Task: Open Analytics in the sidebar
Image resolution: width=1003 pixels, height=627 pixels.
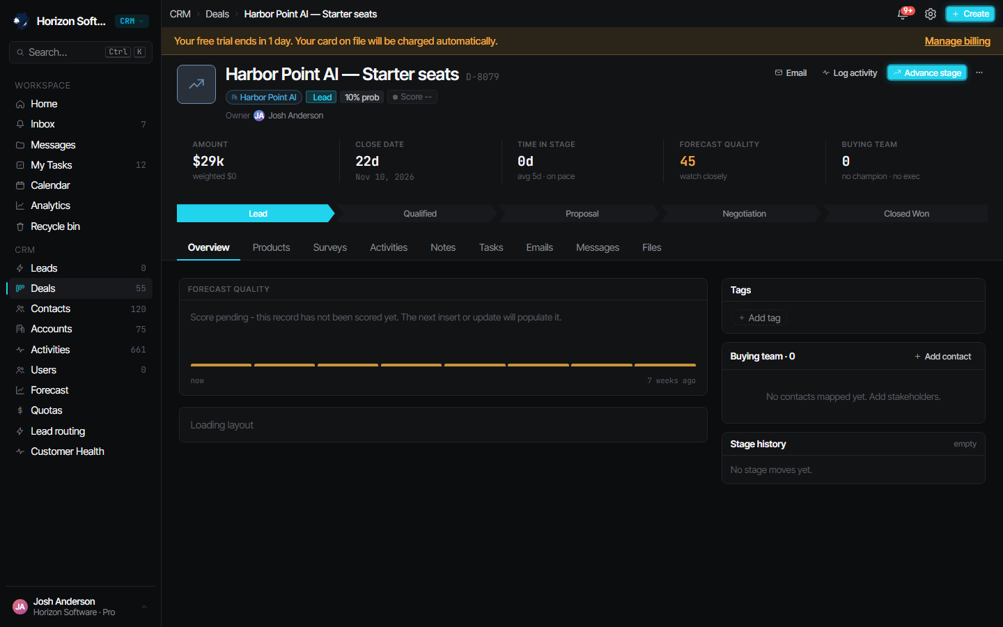Action: 81,206
